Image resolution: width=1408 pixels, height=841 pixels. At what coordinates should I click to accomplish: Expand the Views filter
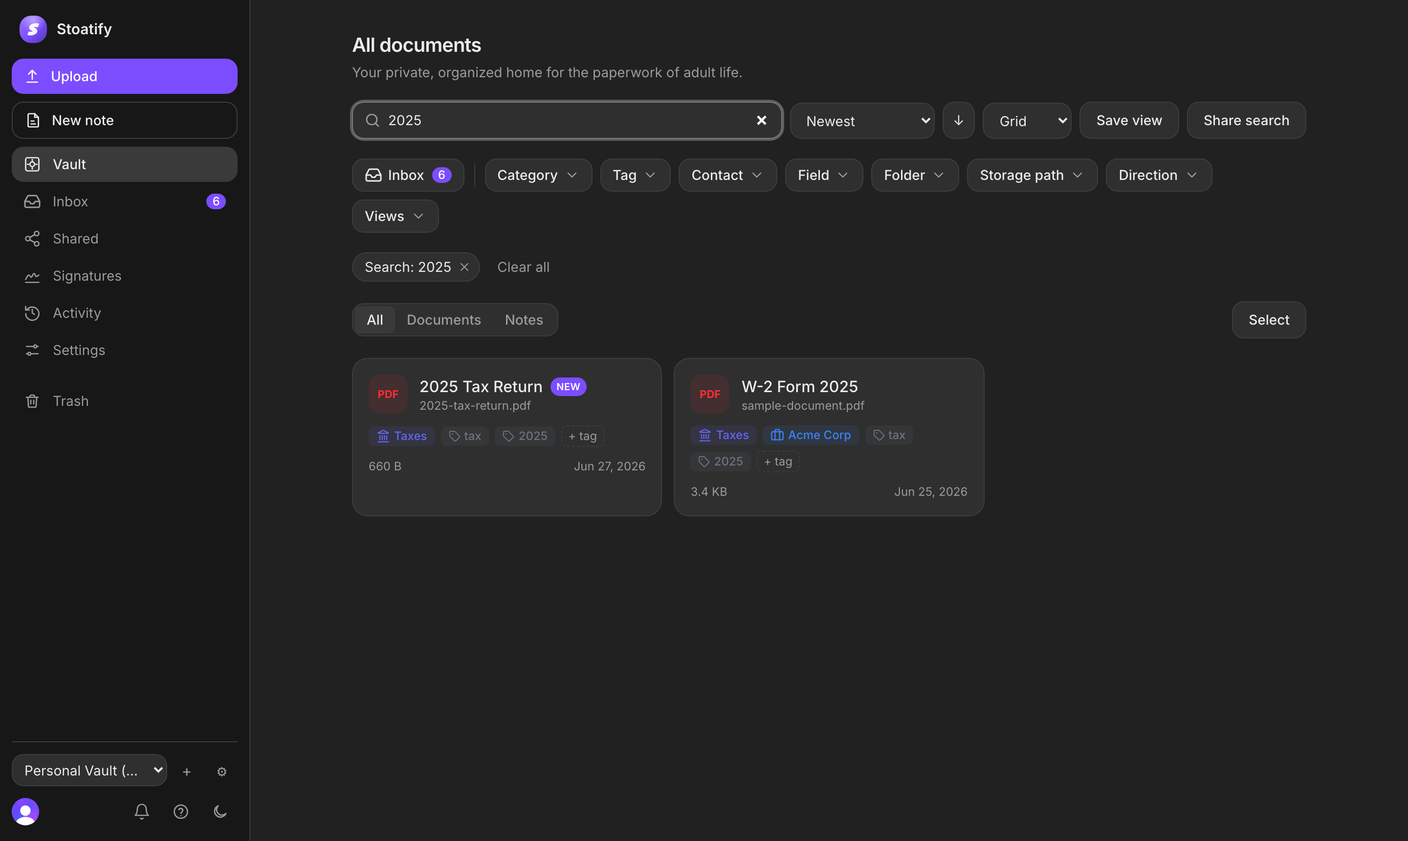(395, 216)
